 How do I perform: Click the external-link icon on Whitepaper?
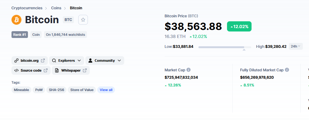click(85, 70)
